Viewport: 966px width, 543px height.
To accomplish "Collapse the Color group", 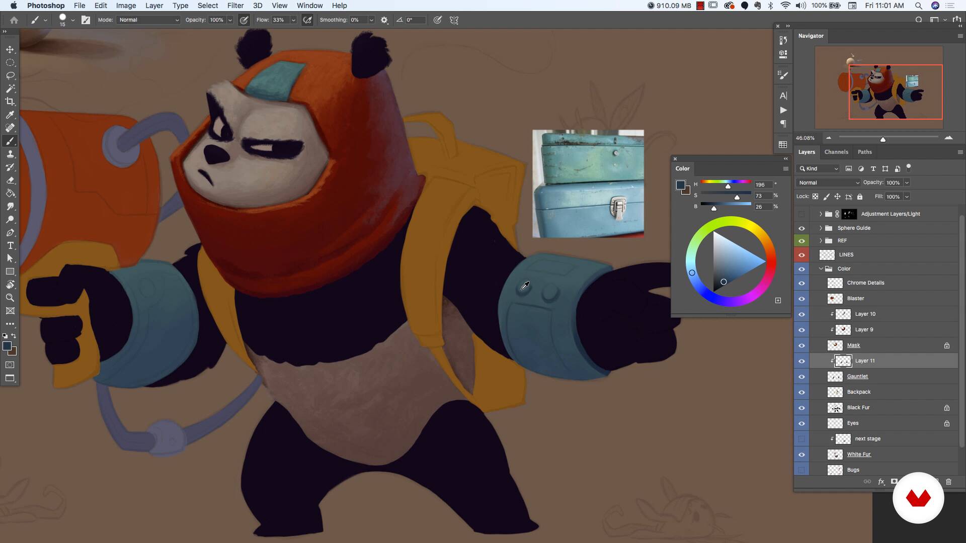I will 821,269.
